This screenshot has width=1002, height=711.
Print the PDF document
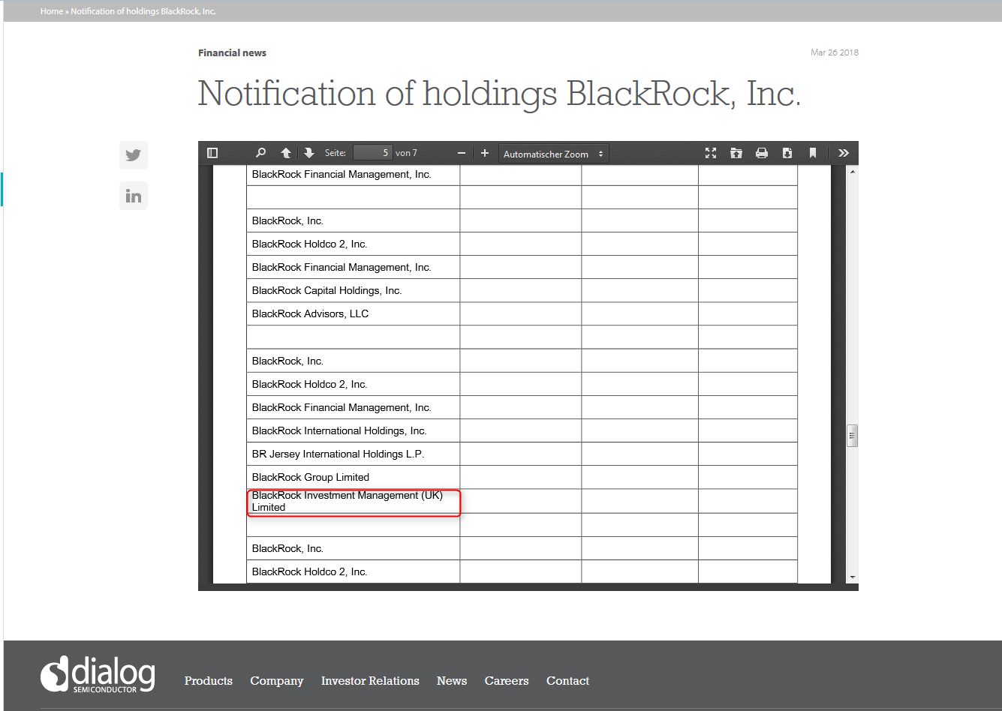pos(762,153)
